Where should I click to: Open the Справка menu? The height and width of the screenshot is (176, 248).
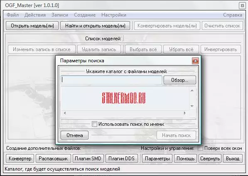[x=233, y=15]
